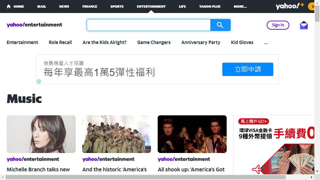Click the 馬上開戶GO> ad badge
The image size is (320, 180).
pos(253,121)
